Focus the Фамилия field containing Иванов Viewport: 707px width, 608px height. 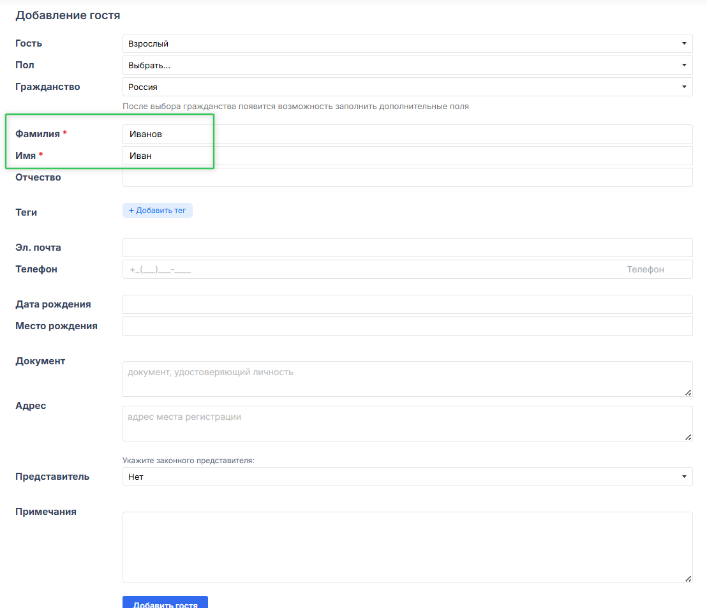[407, 134]
